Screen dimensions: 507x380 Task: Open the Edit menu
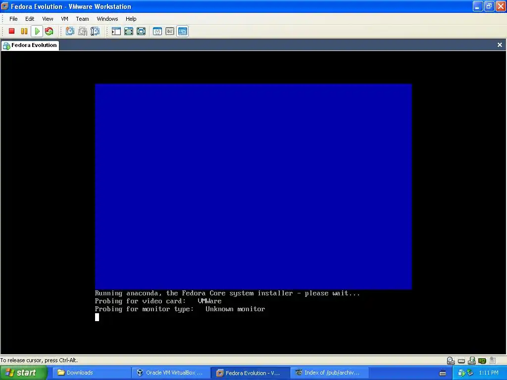[x=30, y=19]
